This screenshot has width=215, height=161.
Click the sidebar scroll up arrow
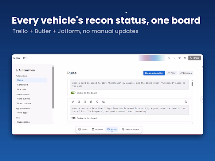[x=53, y=65]
